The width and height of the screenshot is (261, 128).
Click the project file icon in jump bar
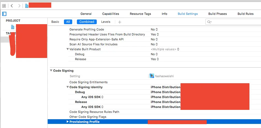27,5
